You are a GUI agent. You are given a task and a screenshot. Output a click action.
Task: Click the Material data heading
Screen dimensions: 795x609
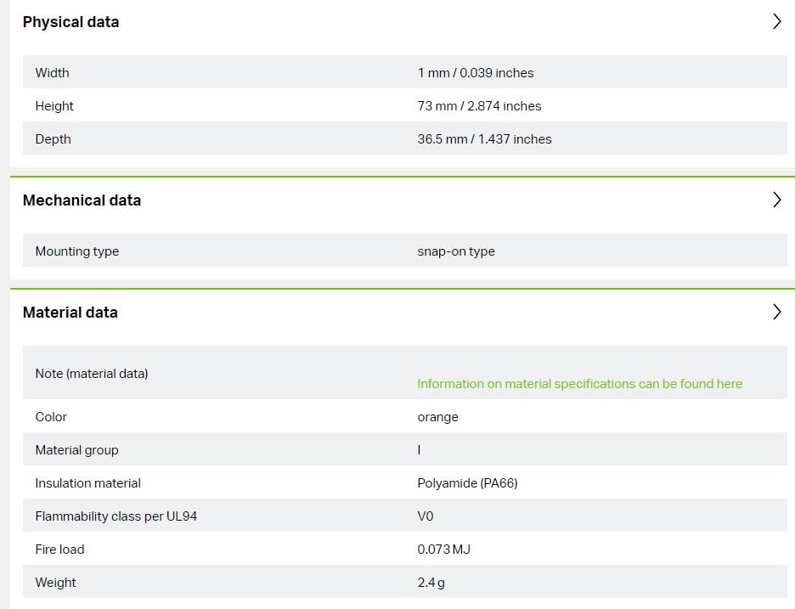tap(70, 313)
